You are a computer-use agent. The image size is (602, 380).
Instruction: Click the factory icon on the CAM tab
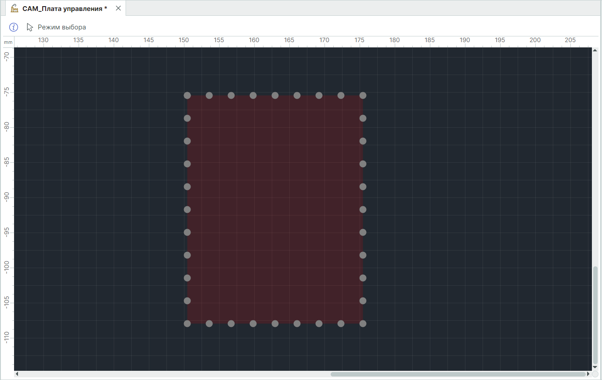coord(14,8)
